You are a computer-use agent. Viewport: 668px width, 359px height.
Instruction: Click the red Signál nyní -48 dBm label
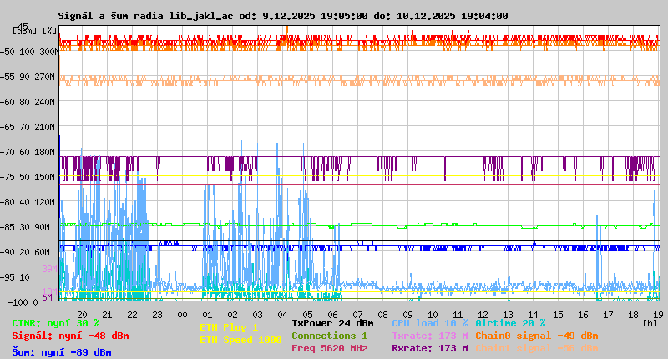[x=70, y=336]
